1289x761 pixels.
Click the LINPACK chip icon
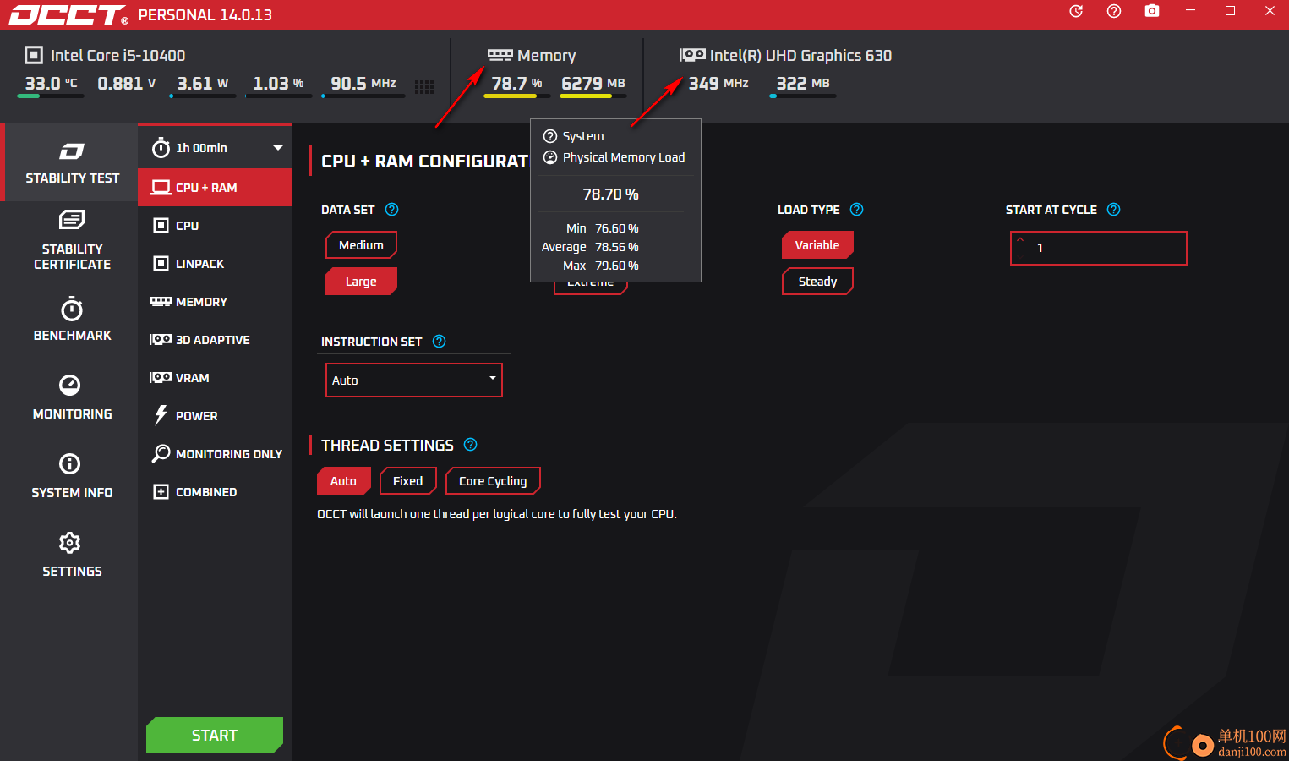coord(161,264)
